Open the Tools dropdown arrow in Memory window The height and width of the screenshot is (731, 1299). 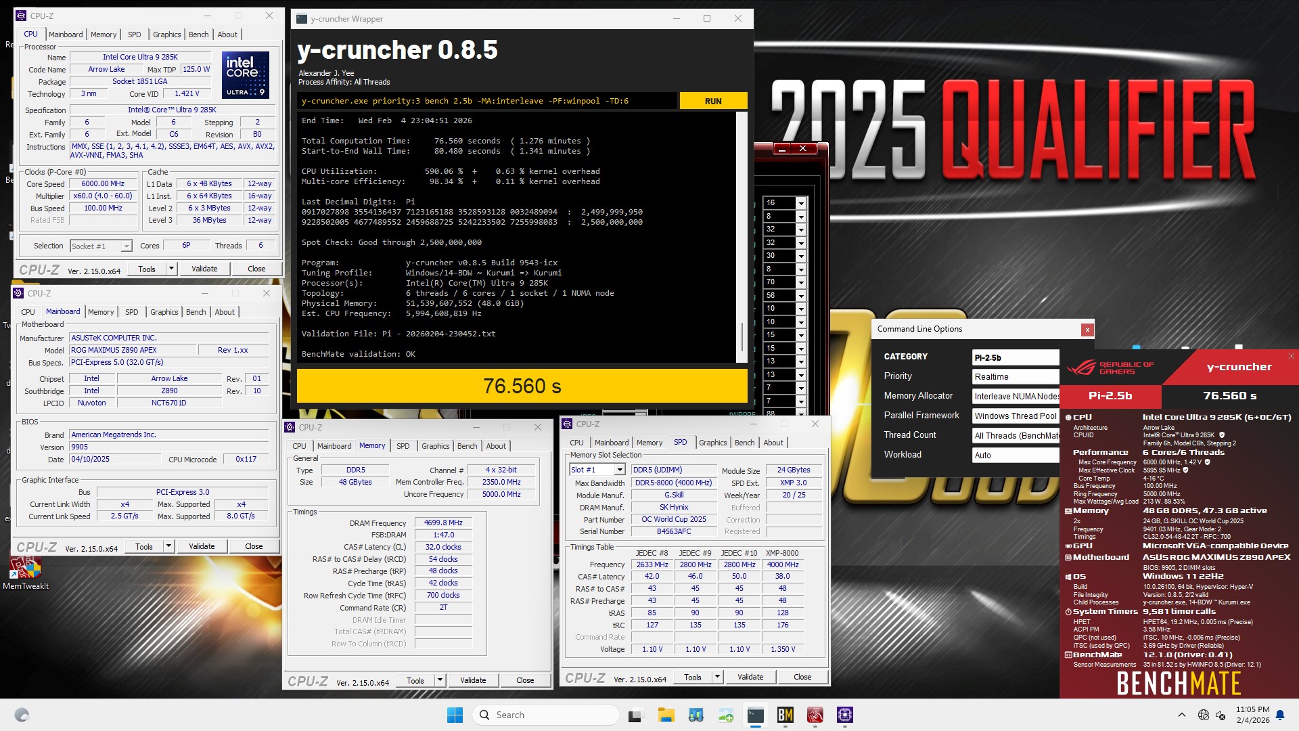[x=440, y=680]
